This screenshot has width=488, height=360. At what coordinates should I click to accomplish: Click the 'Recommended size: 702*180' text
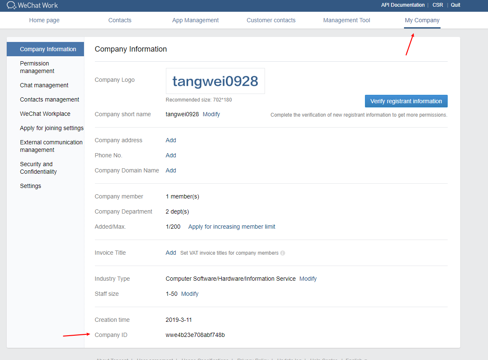point(199,100)
